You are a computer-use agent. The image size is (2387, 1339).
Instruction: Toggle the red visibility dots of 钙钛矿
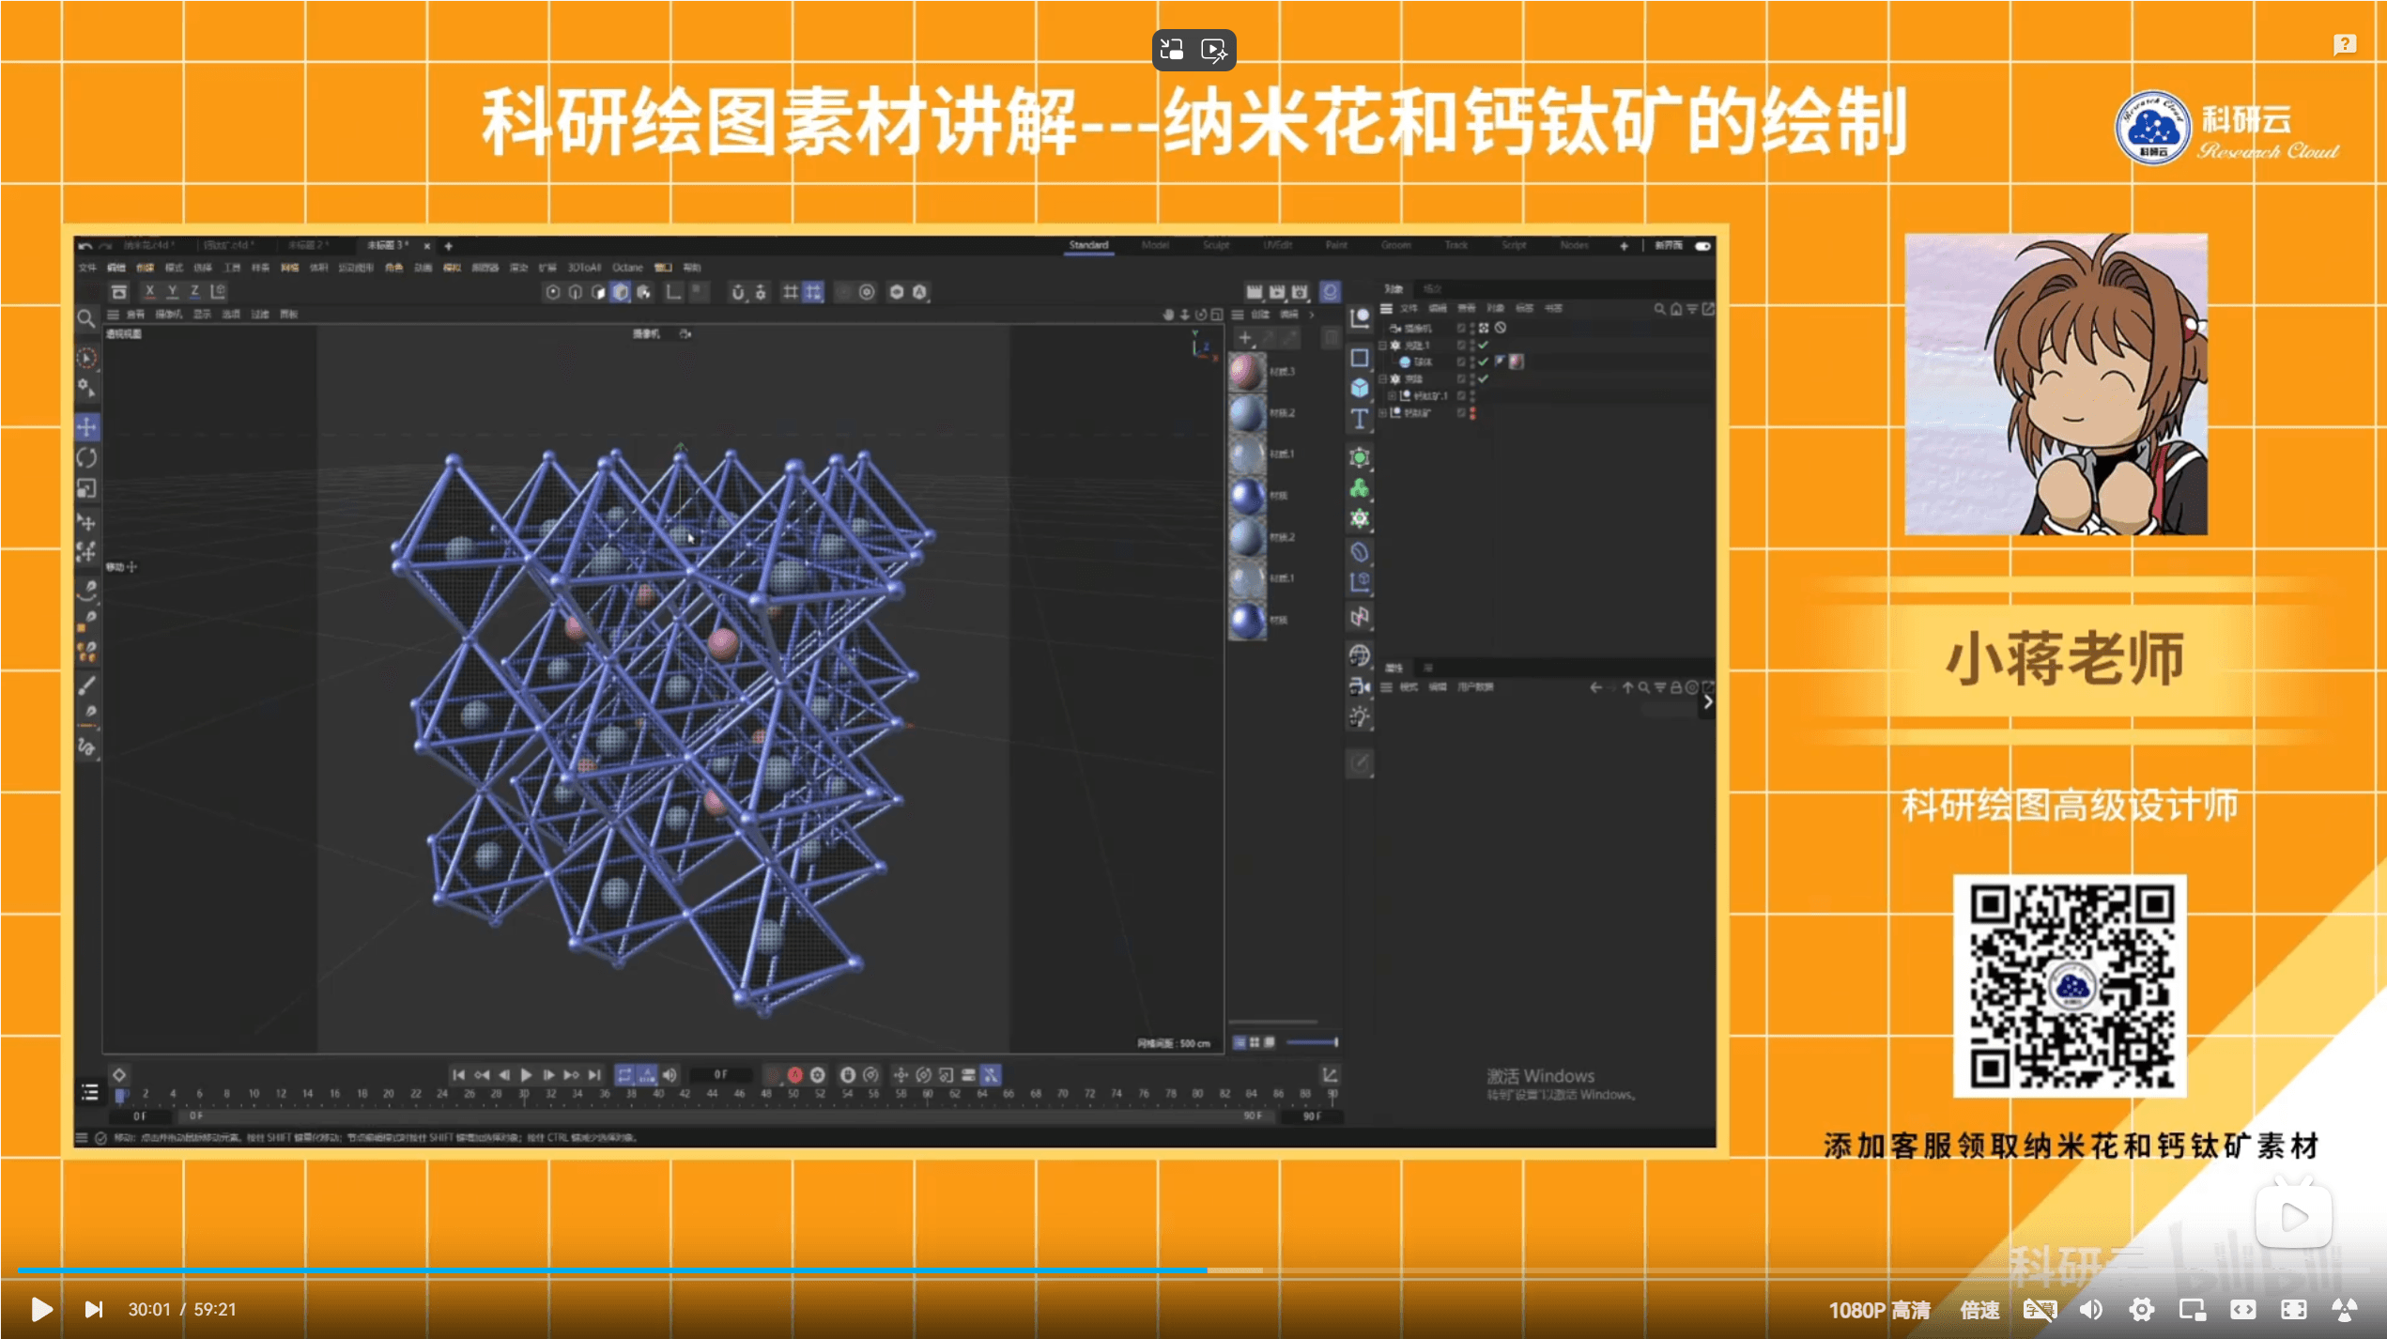[1471, 413]
